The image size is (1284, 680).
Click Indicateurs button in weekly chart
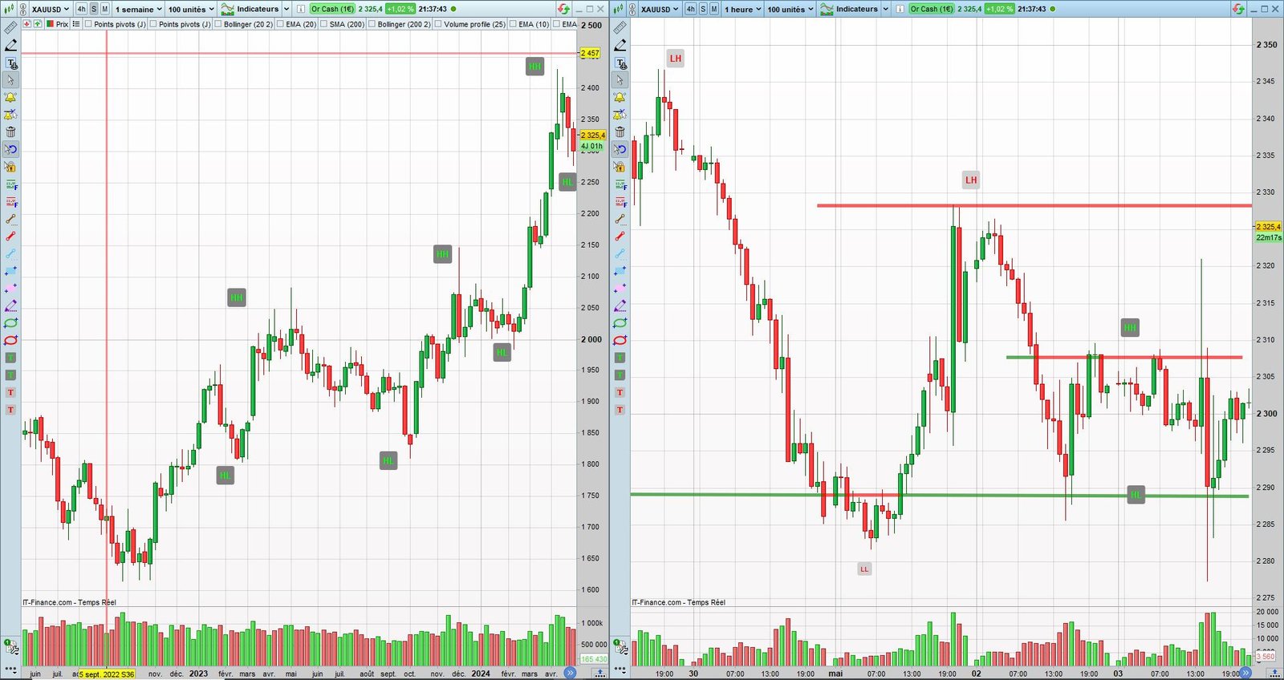click(250, 9)
